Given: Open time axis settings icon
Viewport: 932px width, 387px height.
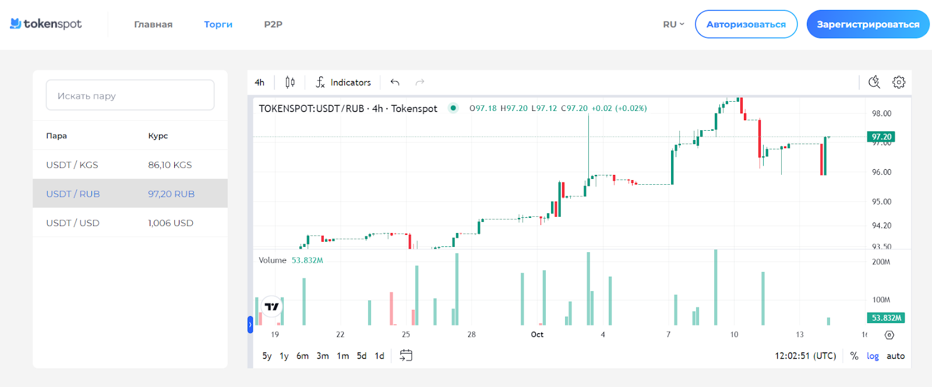Looking at the screenshot, I should [x=889, y=335].
